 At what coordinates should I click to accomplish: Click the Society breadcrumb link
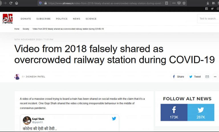26,29
